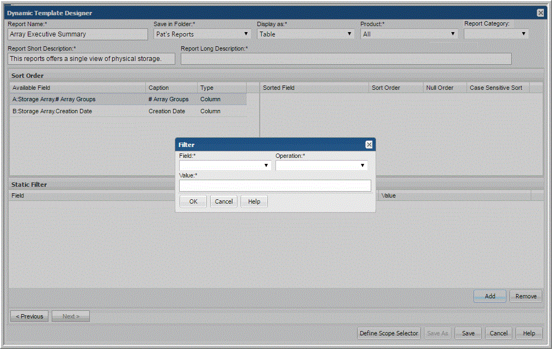Image resolution: width=552 pixels, height=349 pixels.
Task: Click the Report Long Description field
Action: click(x=346, y=59)
